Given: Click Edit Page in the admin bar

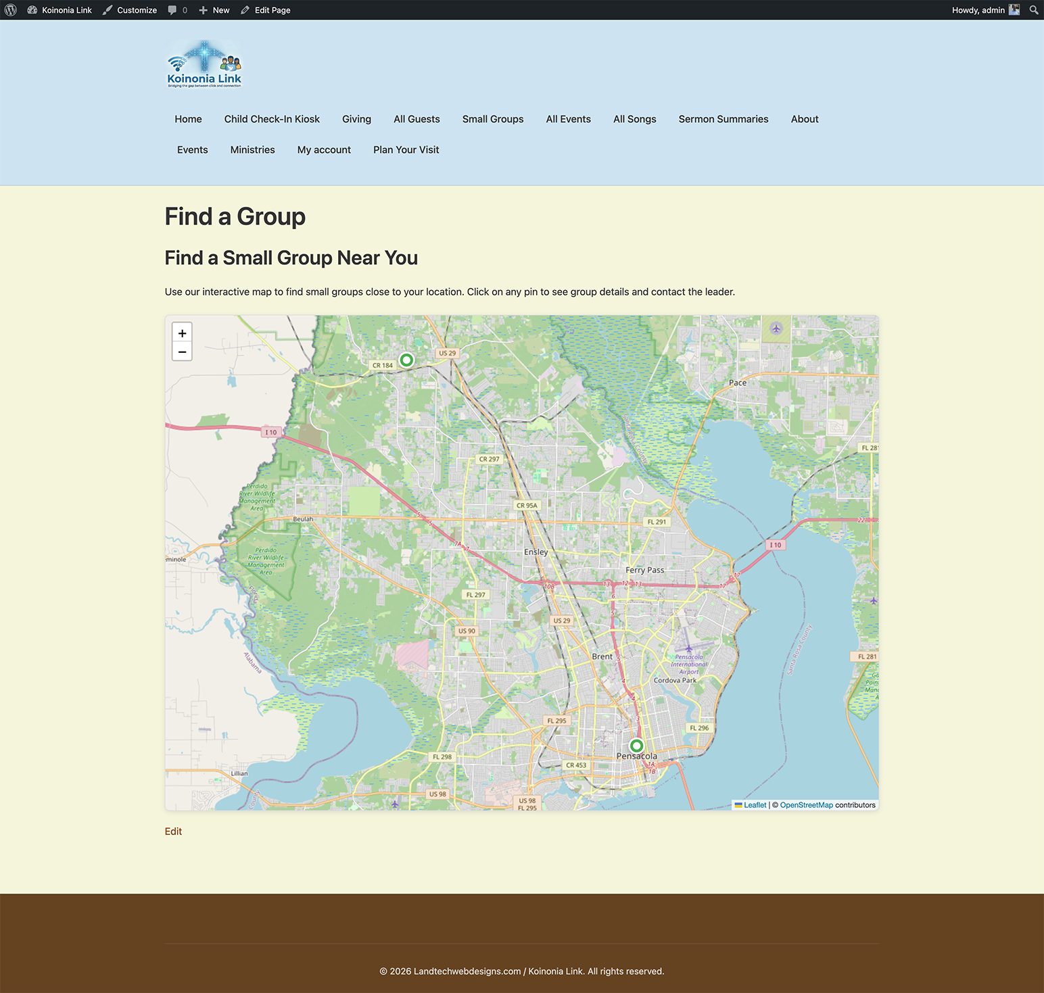Looking at the screenshot, I should (266, 10).
